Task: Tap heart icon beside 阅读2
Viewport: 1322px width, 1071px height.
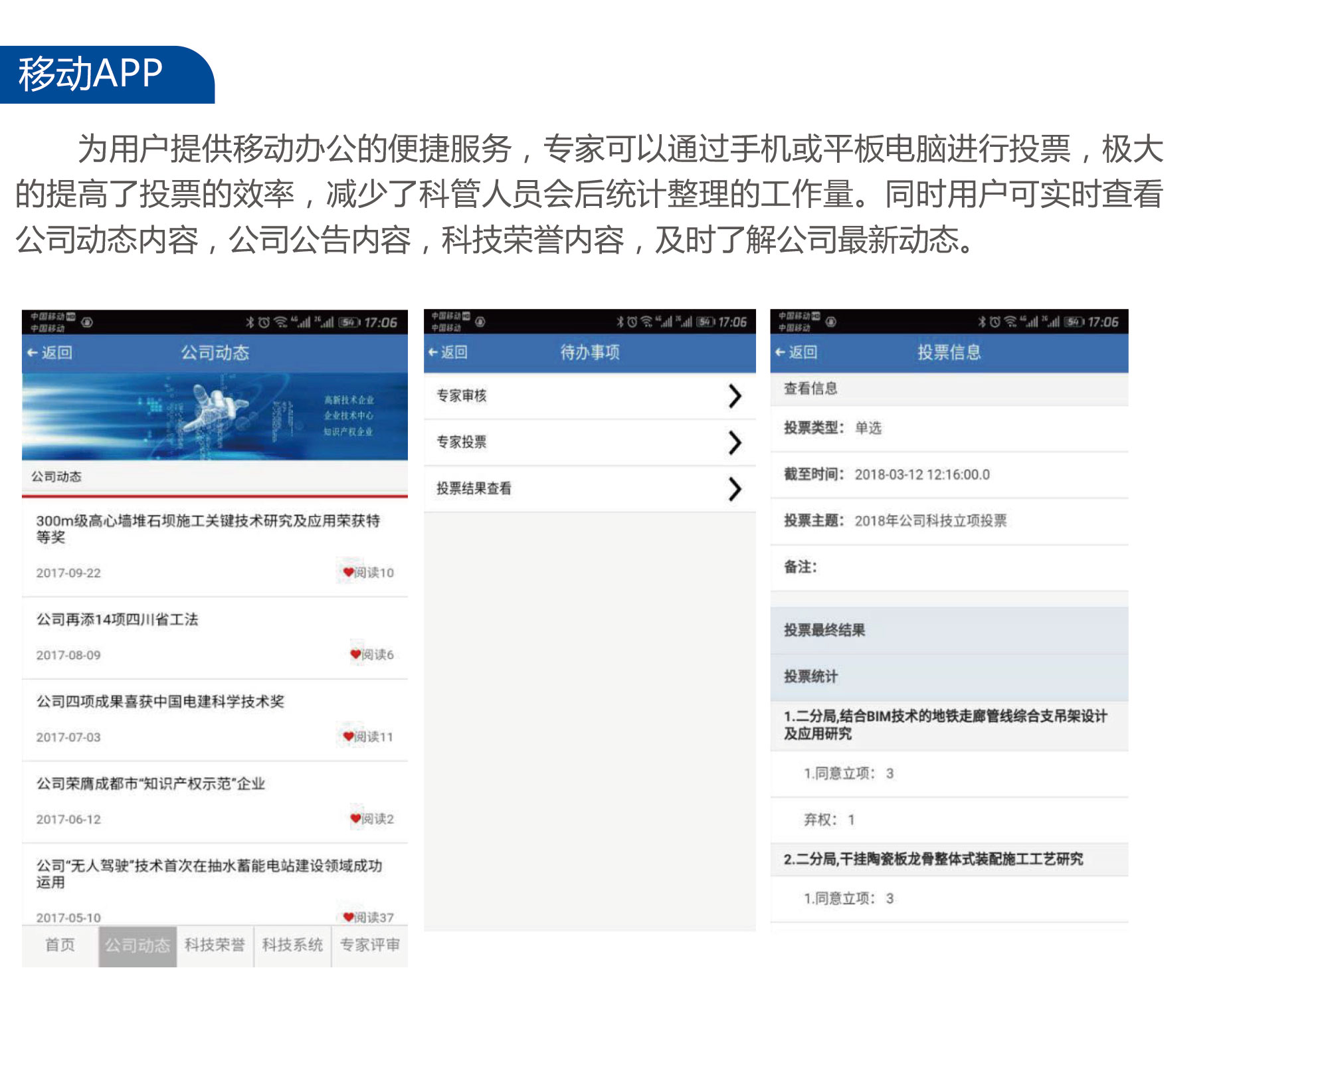Action: (x=355, y=819)
